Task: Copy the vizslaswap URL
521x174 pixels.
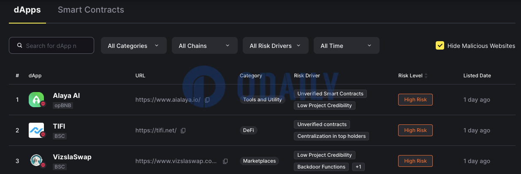Action: pos(225,161)
